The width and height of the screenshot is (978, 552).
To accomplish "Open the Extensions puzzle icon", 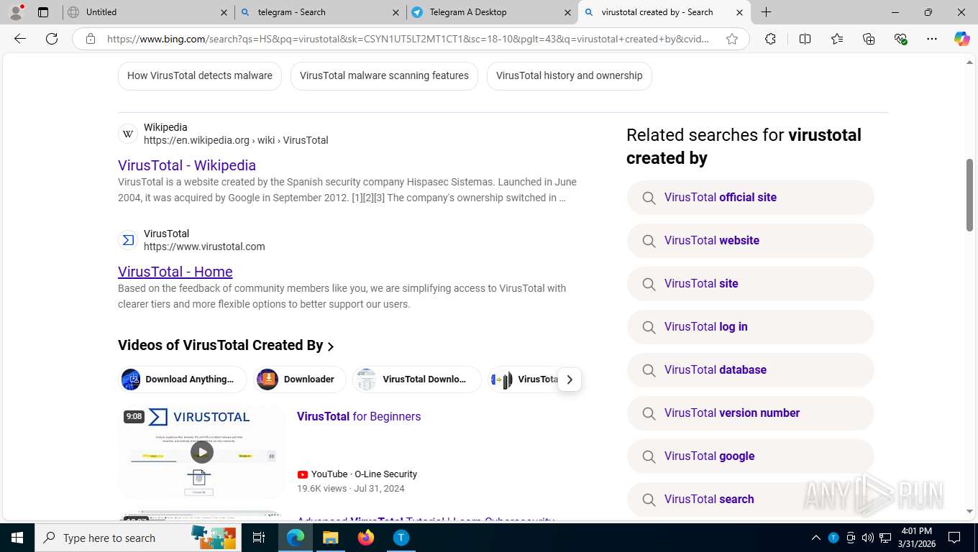I will pos(770,39).
